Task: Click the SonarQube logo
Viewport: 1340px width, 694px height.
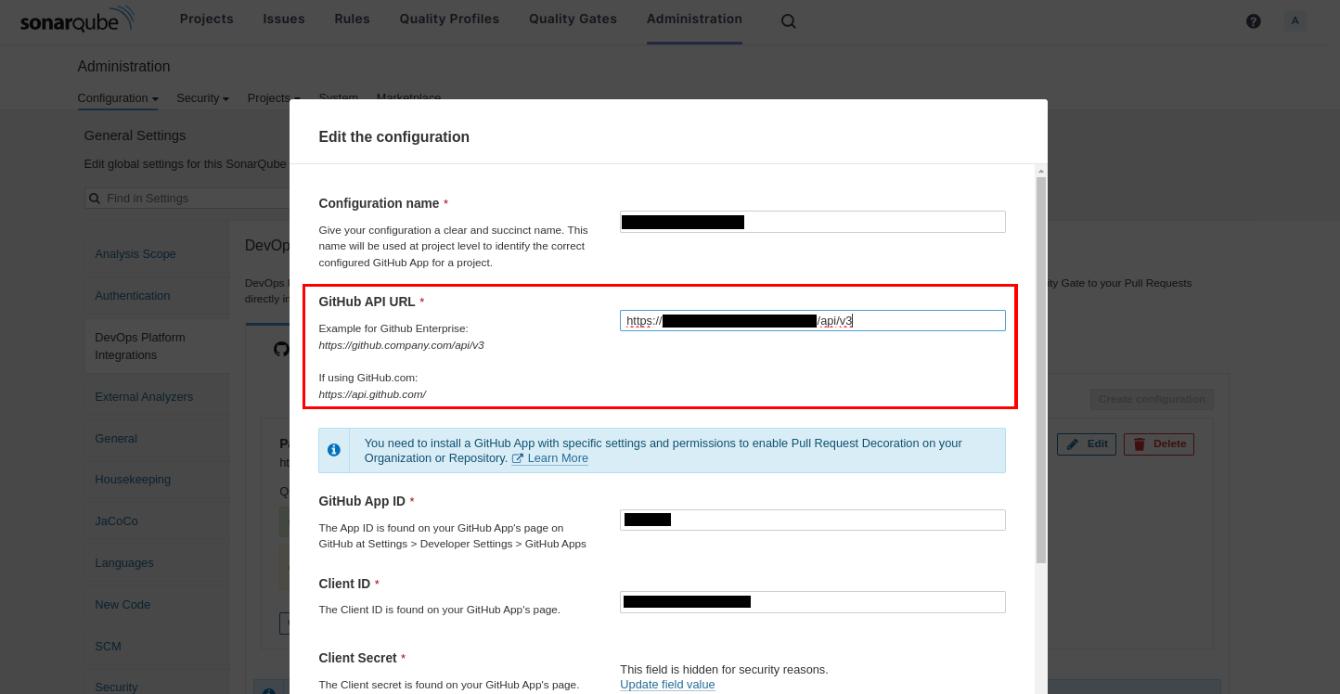Action: coord(78,20)
